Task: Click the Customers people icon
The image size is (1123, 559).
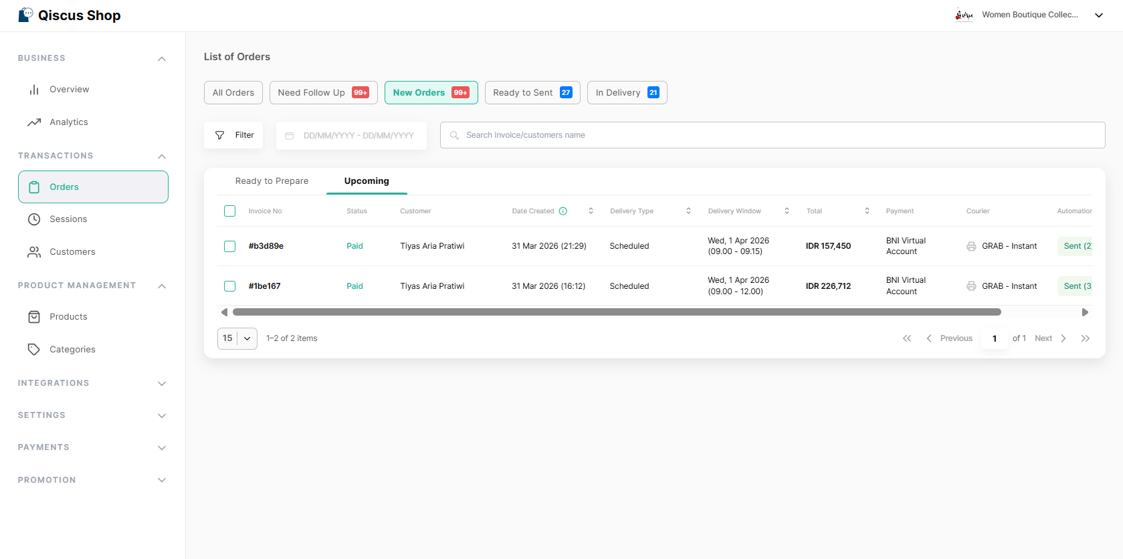Action: pos(34,252)
